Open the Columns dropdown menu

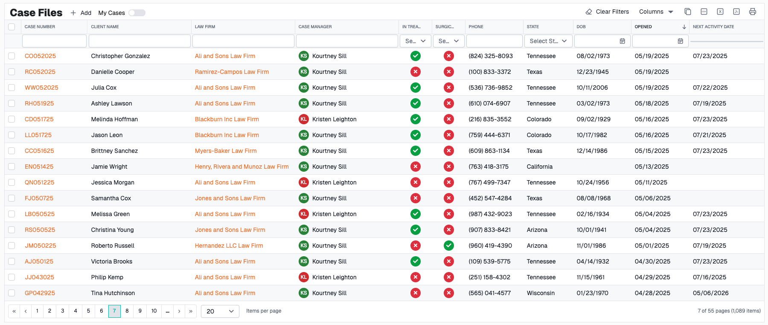(656, 12)
